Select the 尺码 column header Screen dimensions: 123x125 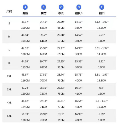[x=9, y=11]
